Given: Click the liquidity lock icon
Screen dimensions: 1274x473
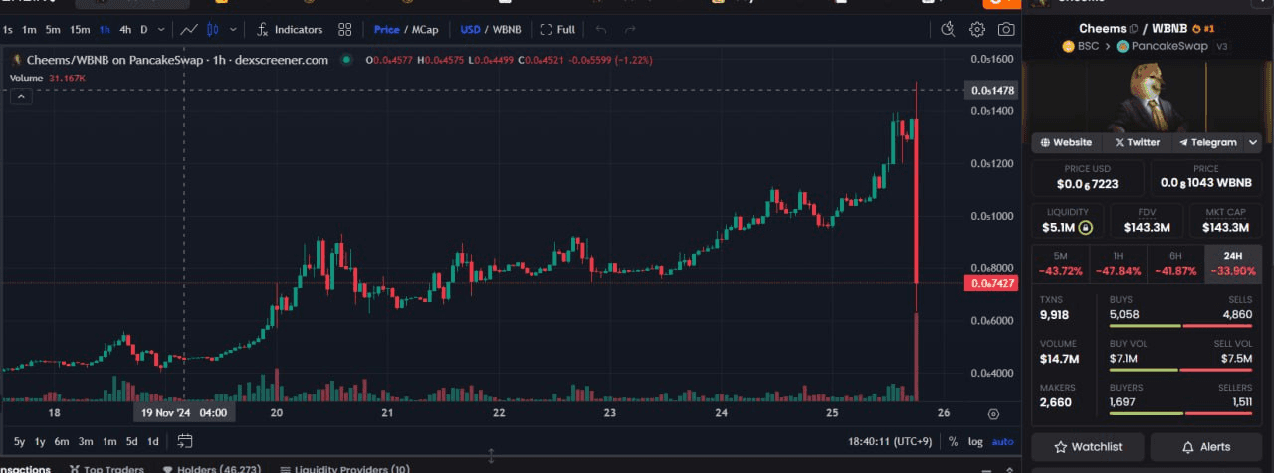Looking at the screenshot, I should (x=1085, y=228).
